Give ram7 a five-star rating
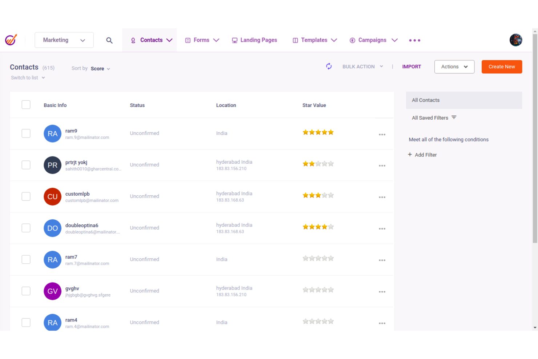Screen dimensions: 538x359 tap(331, 258)
